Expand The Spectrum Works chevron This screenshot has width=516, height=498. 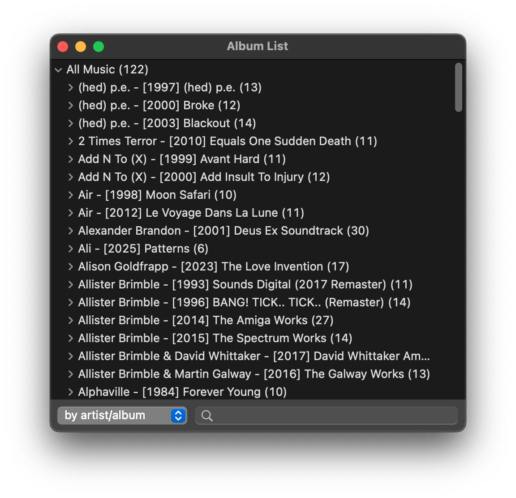click(x=70, y=339)
